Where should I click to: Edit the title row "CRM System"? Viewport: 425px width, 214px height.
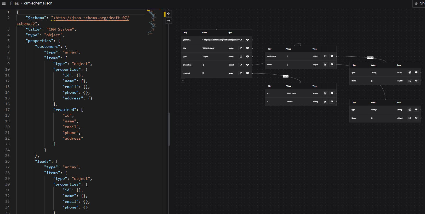point(241,48)
